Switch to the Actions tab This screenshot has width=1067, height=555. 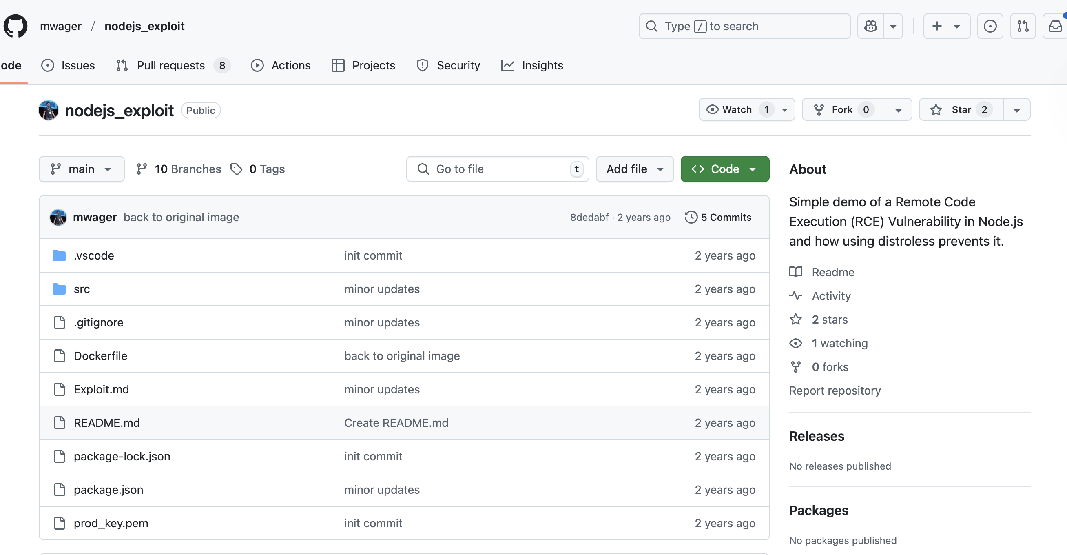tap(281, 65)
